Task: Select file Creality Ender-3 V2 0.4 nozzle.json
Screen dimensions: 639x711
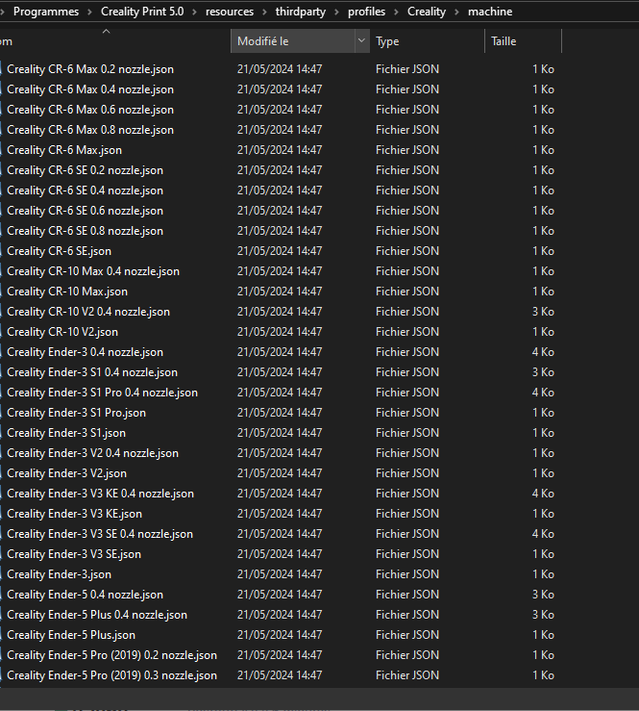Action: 93,452
